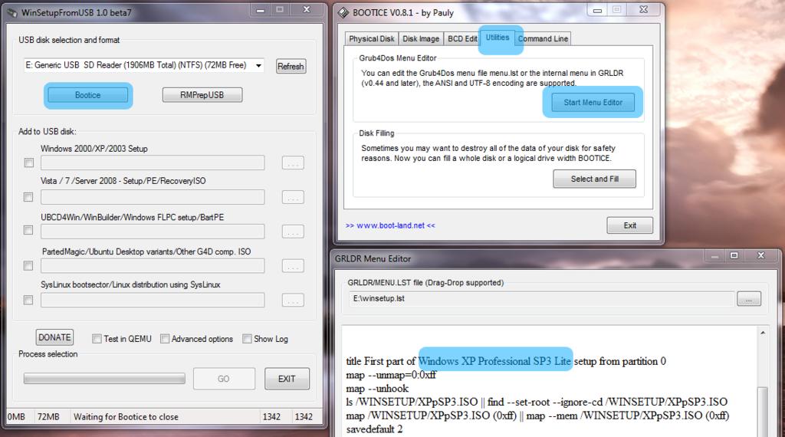Image resolution: width=785 pixels, height=437 pixels.
Task: Browse for Vista / 7 / Server 2008 ISO
Action: coord(293,198)
